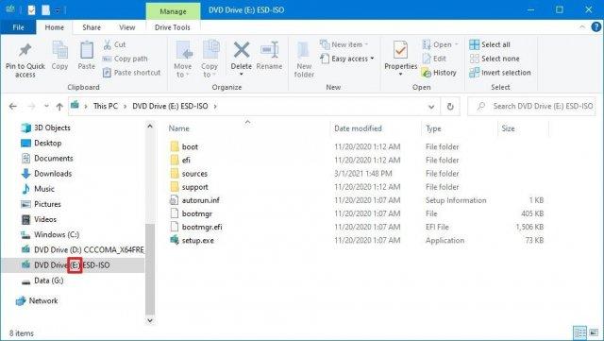Open the recent locations dropdown arrow
This screenshot has height=341, width=604.
tap(46, 106)
